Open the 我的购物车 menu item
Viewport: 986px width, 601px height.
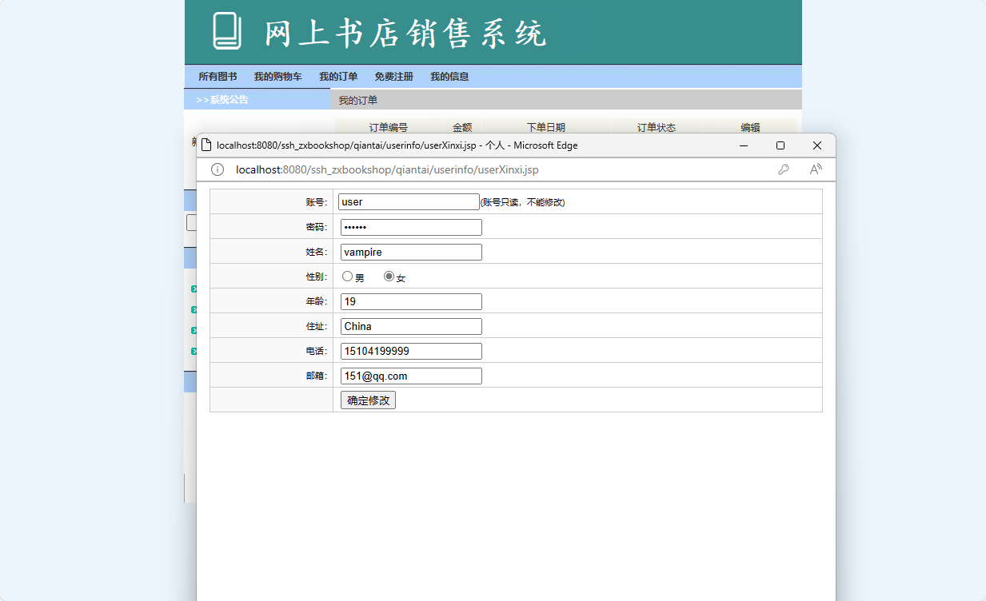point(277,76)
